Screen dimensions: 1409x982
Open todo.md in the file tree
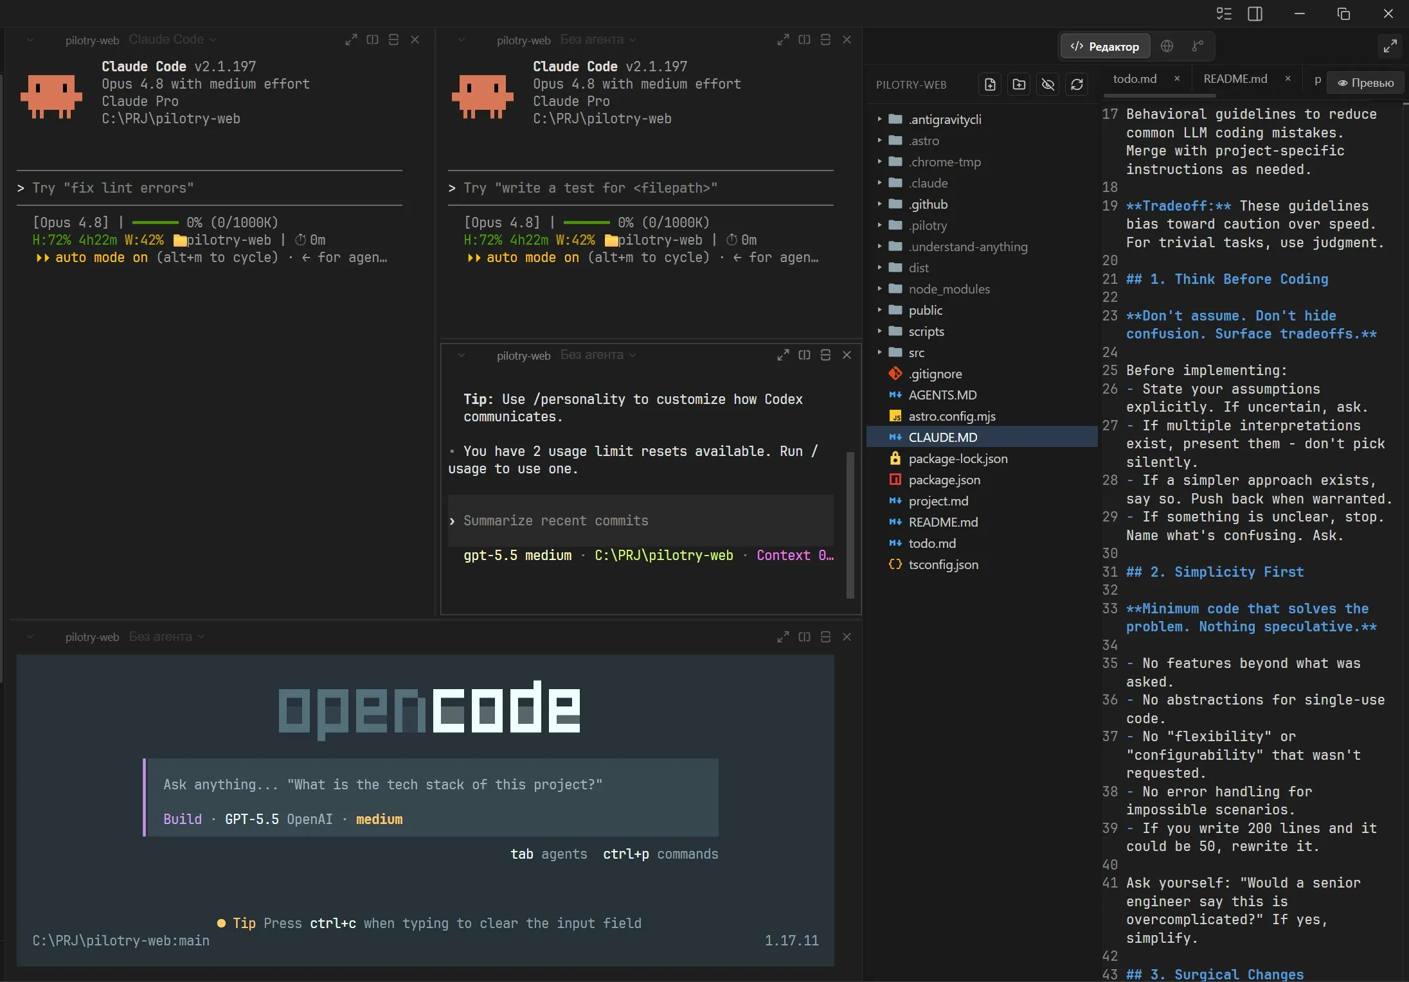(x=932, y=543)
